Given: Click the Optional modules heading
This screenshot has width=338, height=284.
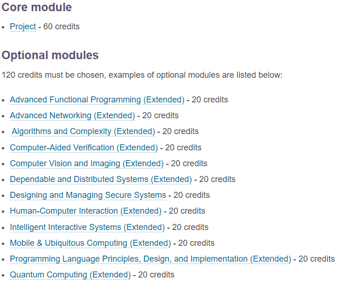Looking at the screenshot, I should tap(50, 55).
